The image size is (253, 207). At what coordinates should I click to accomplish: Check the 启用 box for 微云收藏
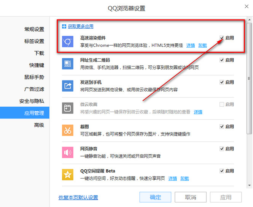(222, 104)
